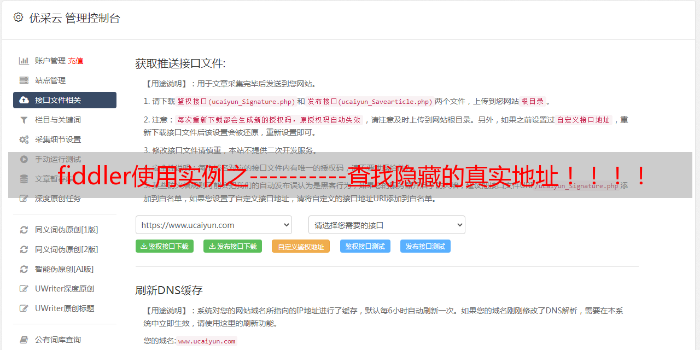This screenshot has height=350, width=700.
Task: Click the highlighted 自定义接口地址 text
Action: tap(584, 120)
